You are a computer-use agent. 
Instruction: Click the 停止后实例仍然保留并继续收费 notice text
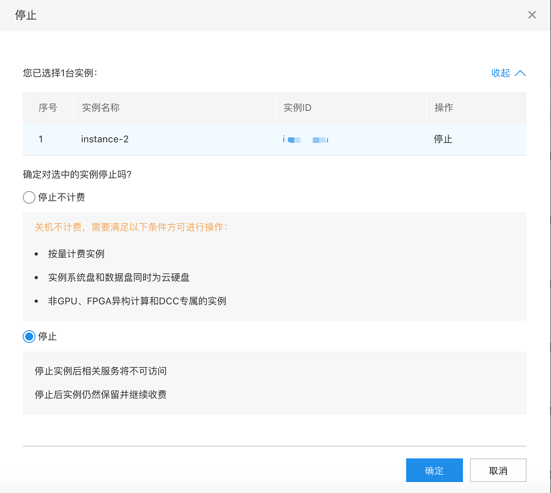coord(100,395)
